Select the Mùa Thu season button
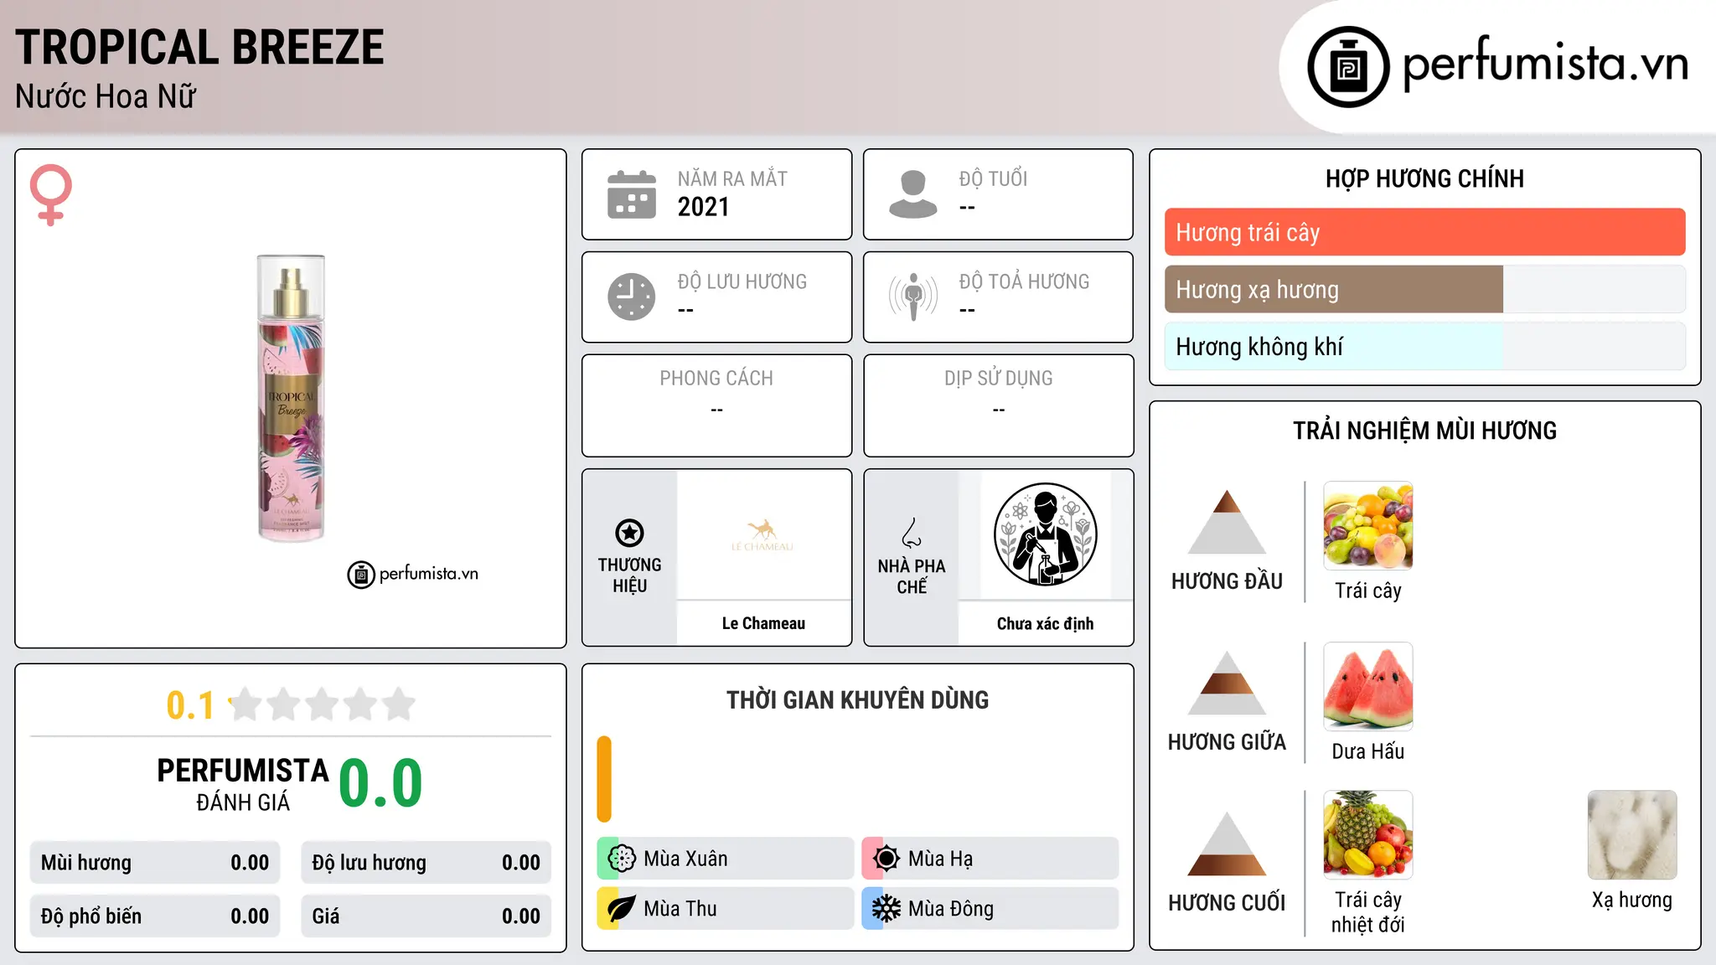Viewport: 1716px width, 965px height. (726, 909)
